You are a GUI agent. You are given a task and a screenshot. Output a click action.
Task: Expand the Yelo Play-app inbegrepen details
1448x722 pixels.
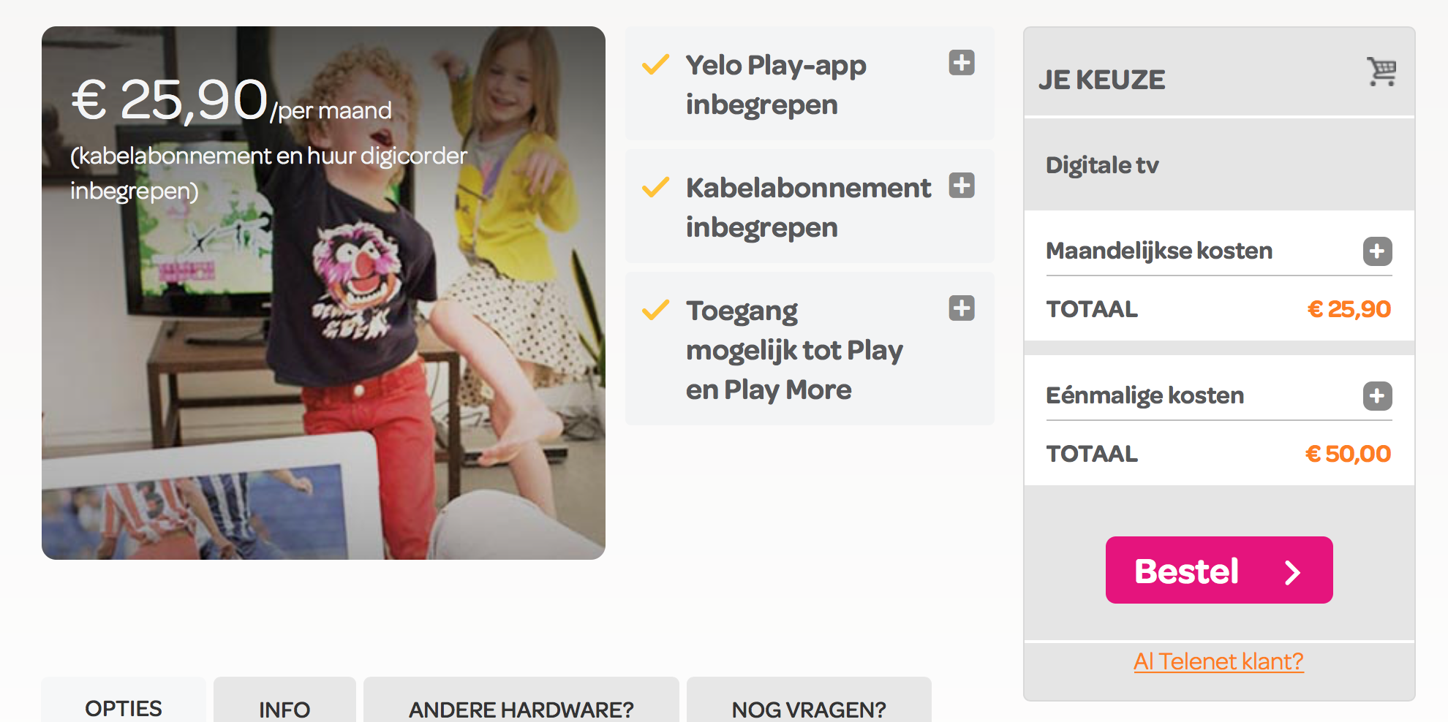pos(962,63)
